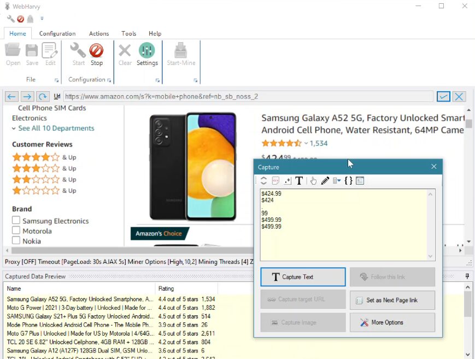This screenshot has height=359, width=475.
Task: Check the Samsung Electronics brand checkbox
Action: [16, 221]
